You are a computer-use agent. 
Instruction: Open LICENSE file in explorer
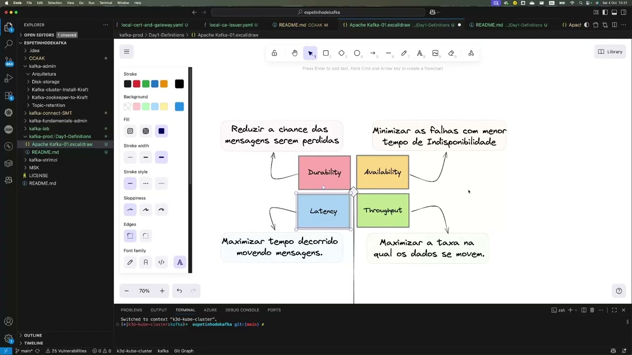pyautogui.click(x=39, y=176)
